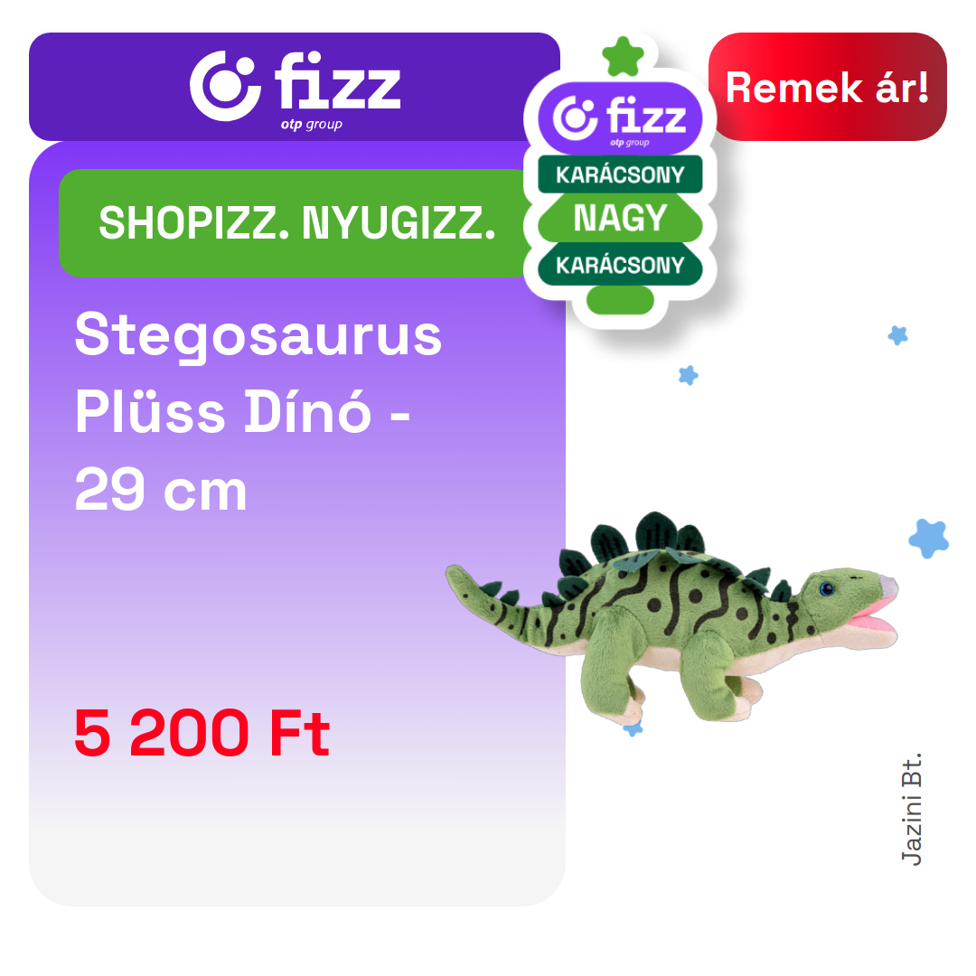The height and width of the screenshot is (976, 976).
Task: Click the large blue star beside dinosaur
Action: click(929, 539)
